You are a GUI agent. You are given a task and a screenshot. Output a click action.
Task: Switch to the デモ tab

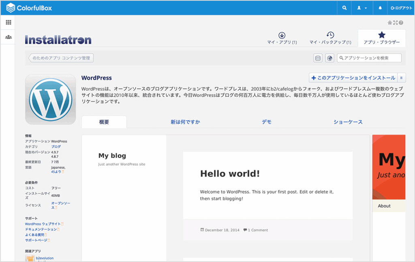[267, 121]
